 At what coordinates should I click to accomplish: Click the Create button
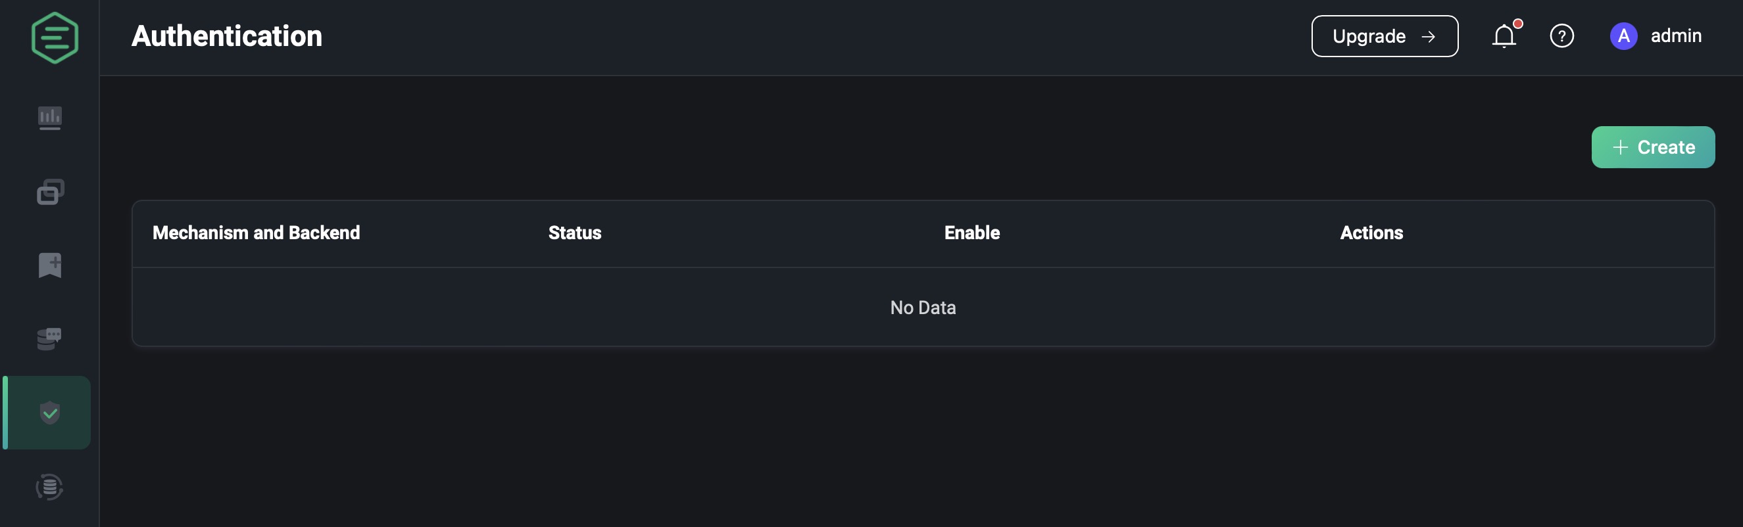pyautogui.click(x=1652, y=147)
